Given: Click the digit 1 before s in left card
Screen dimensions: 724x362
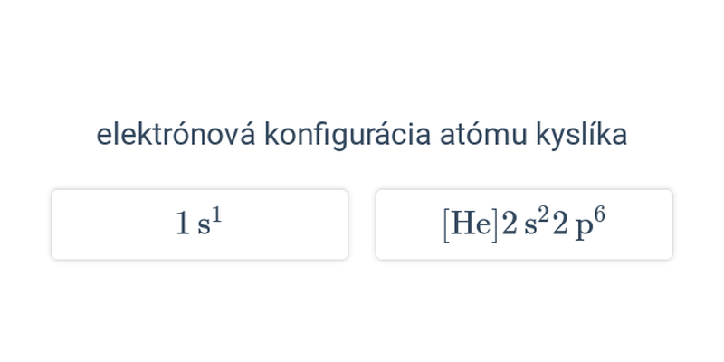Looking at the screenshot, I should point(183,224).
